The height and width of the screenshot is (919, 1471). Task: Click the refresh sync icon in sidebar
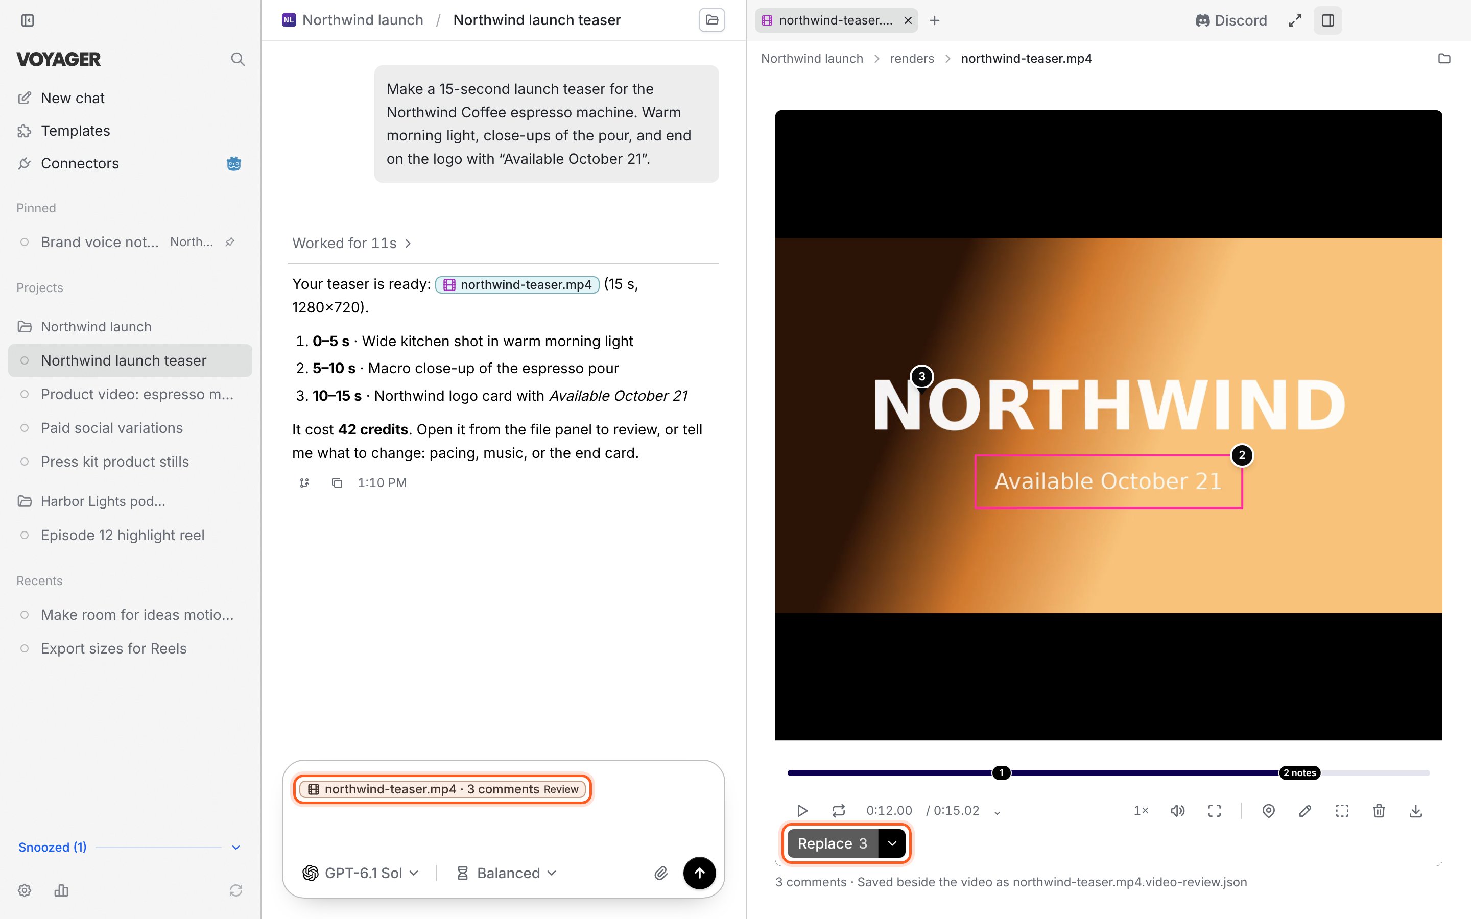[236, 890]
